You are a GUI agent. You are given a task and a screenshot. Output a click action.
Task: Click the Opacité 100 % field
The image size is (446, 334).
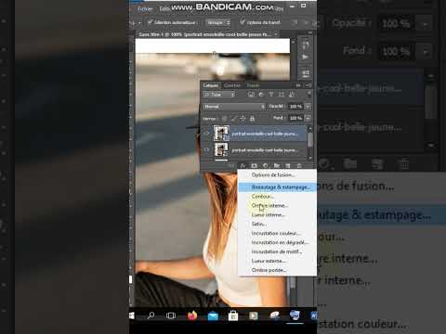point(295,107)
